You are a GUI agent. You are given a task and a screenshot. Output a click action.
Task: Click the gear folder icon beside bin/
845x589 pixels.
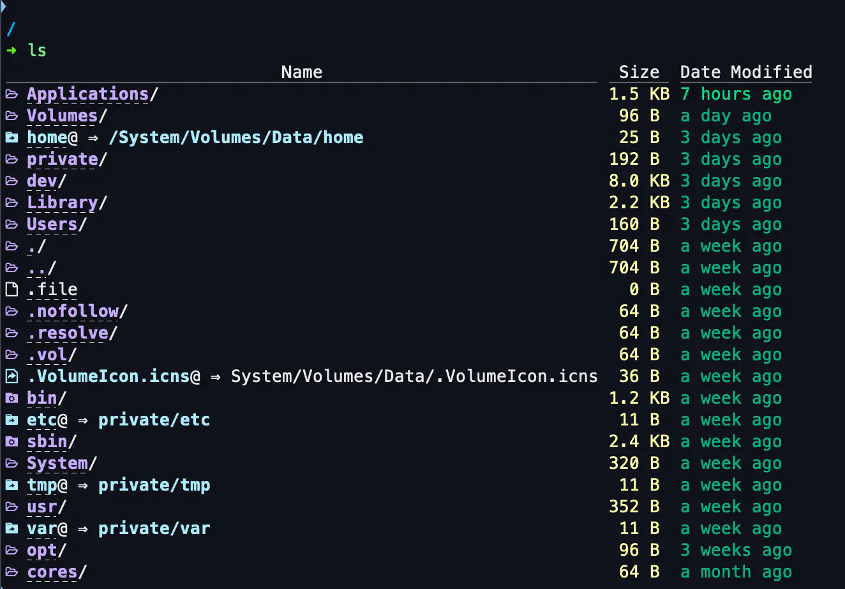pos(11,399)
